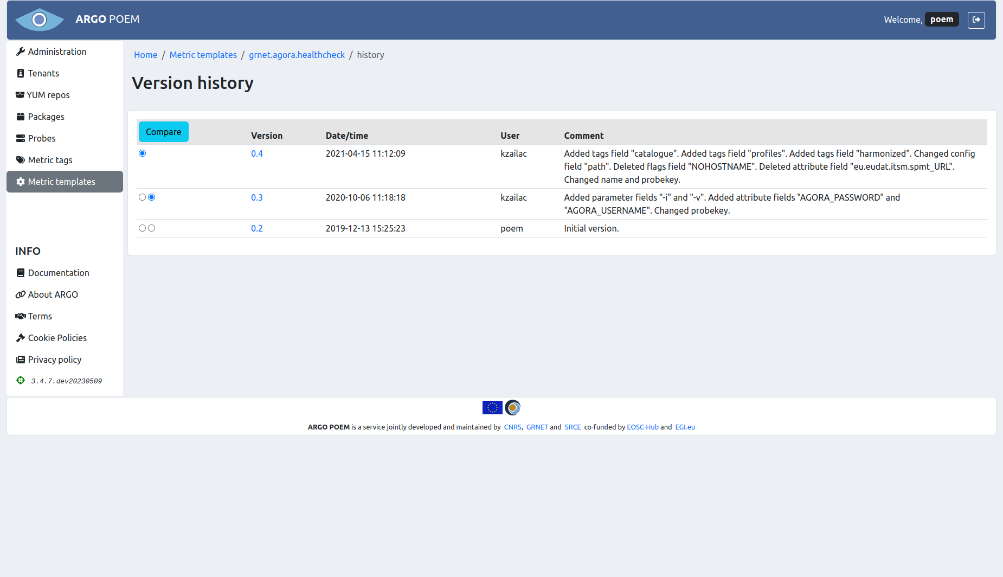Open Administration via the wrench icon
The width and height of the screenshot is (1003, 577).
coord(21,51)
